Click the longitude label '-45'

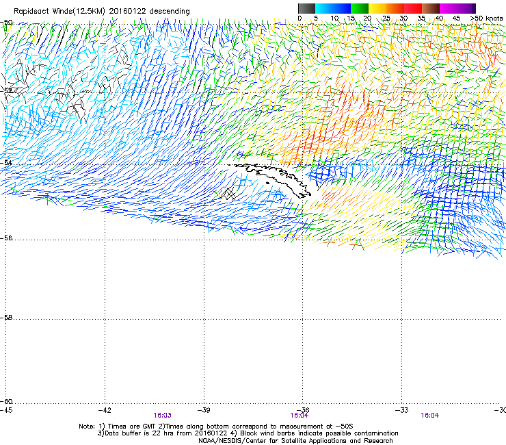click(x=6, y=410)
